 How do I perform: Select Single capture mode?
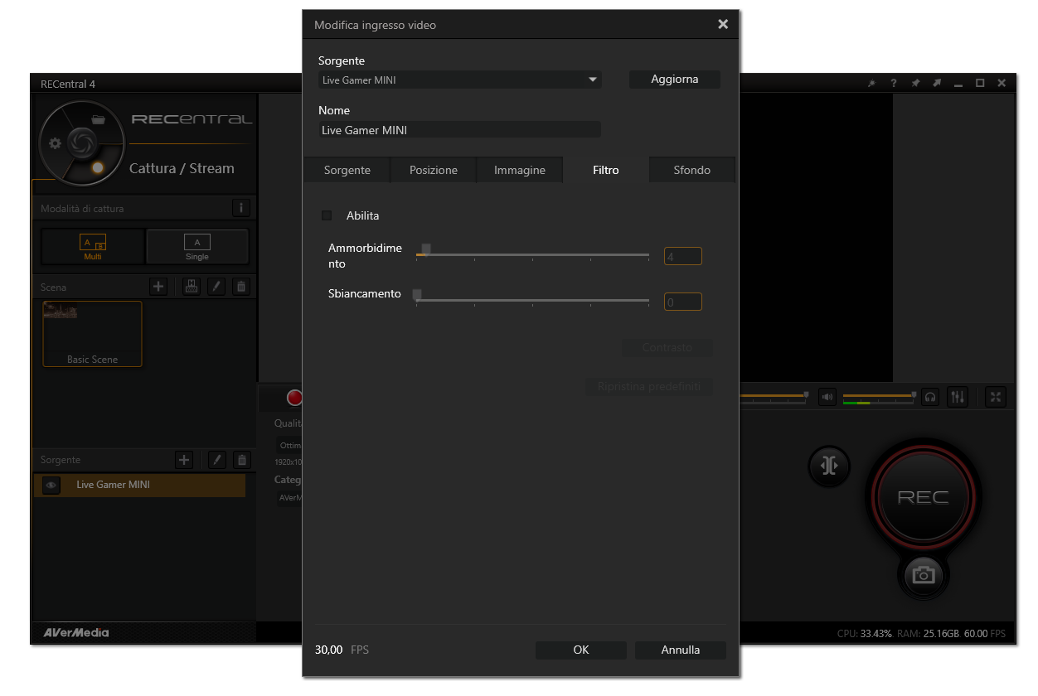(x=197, y=246)
